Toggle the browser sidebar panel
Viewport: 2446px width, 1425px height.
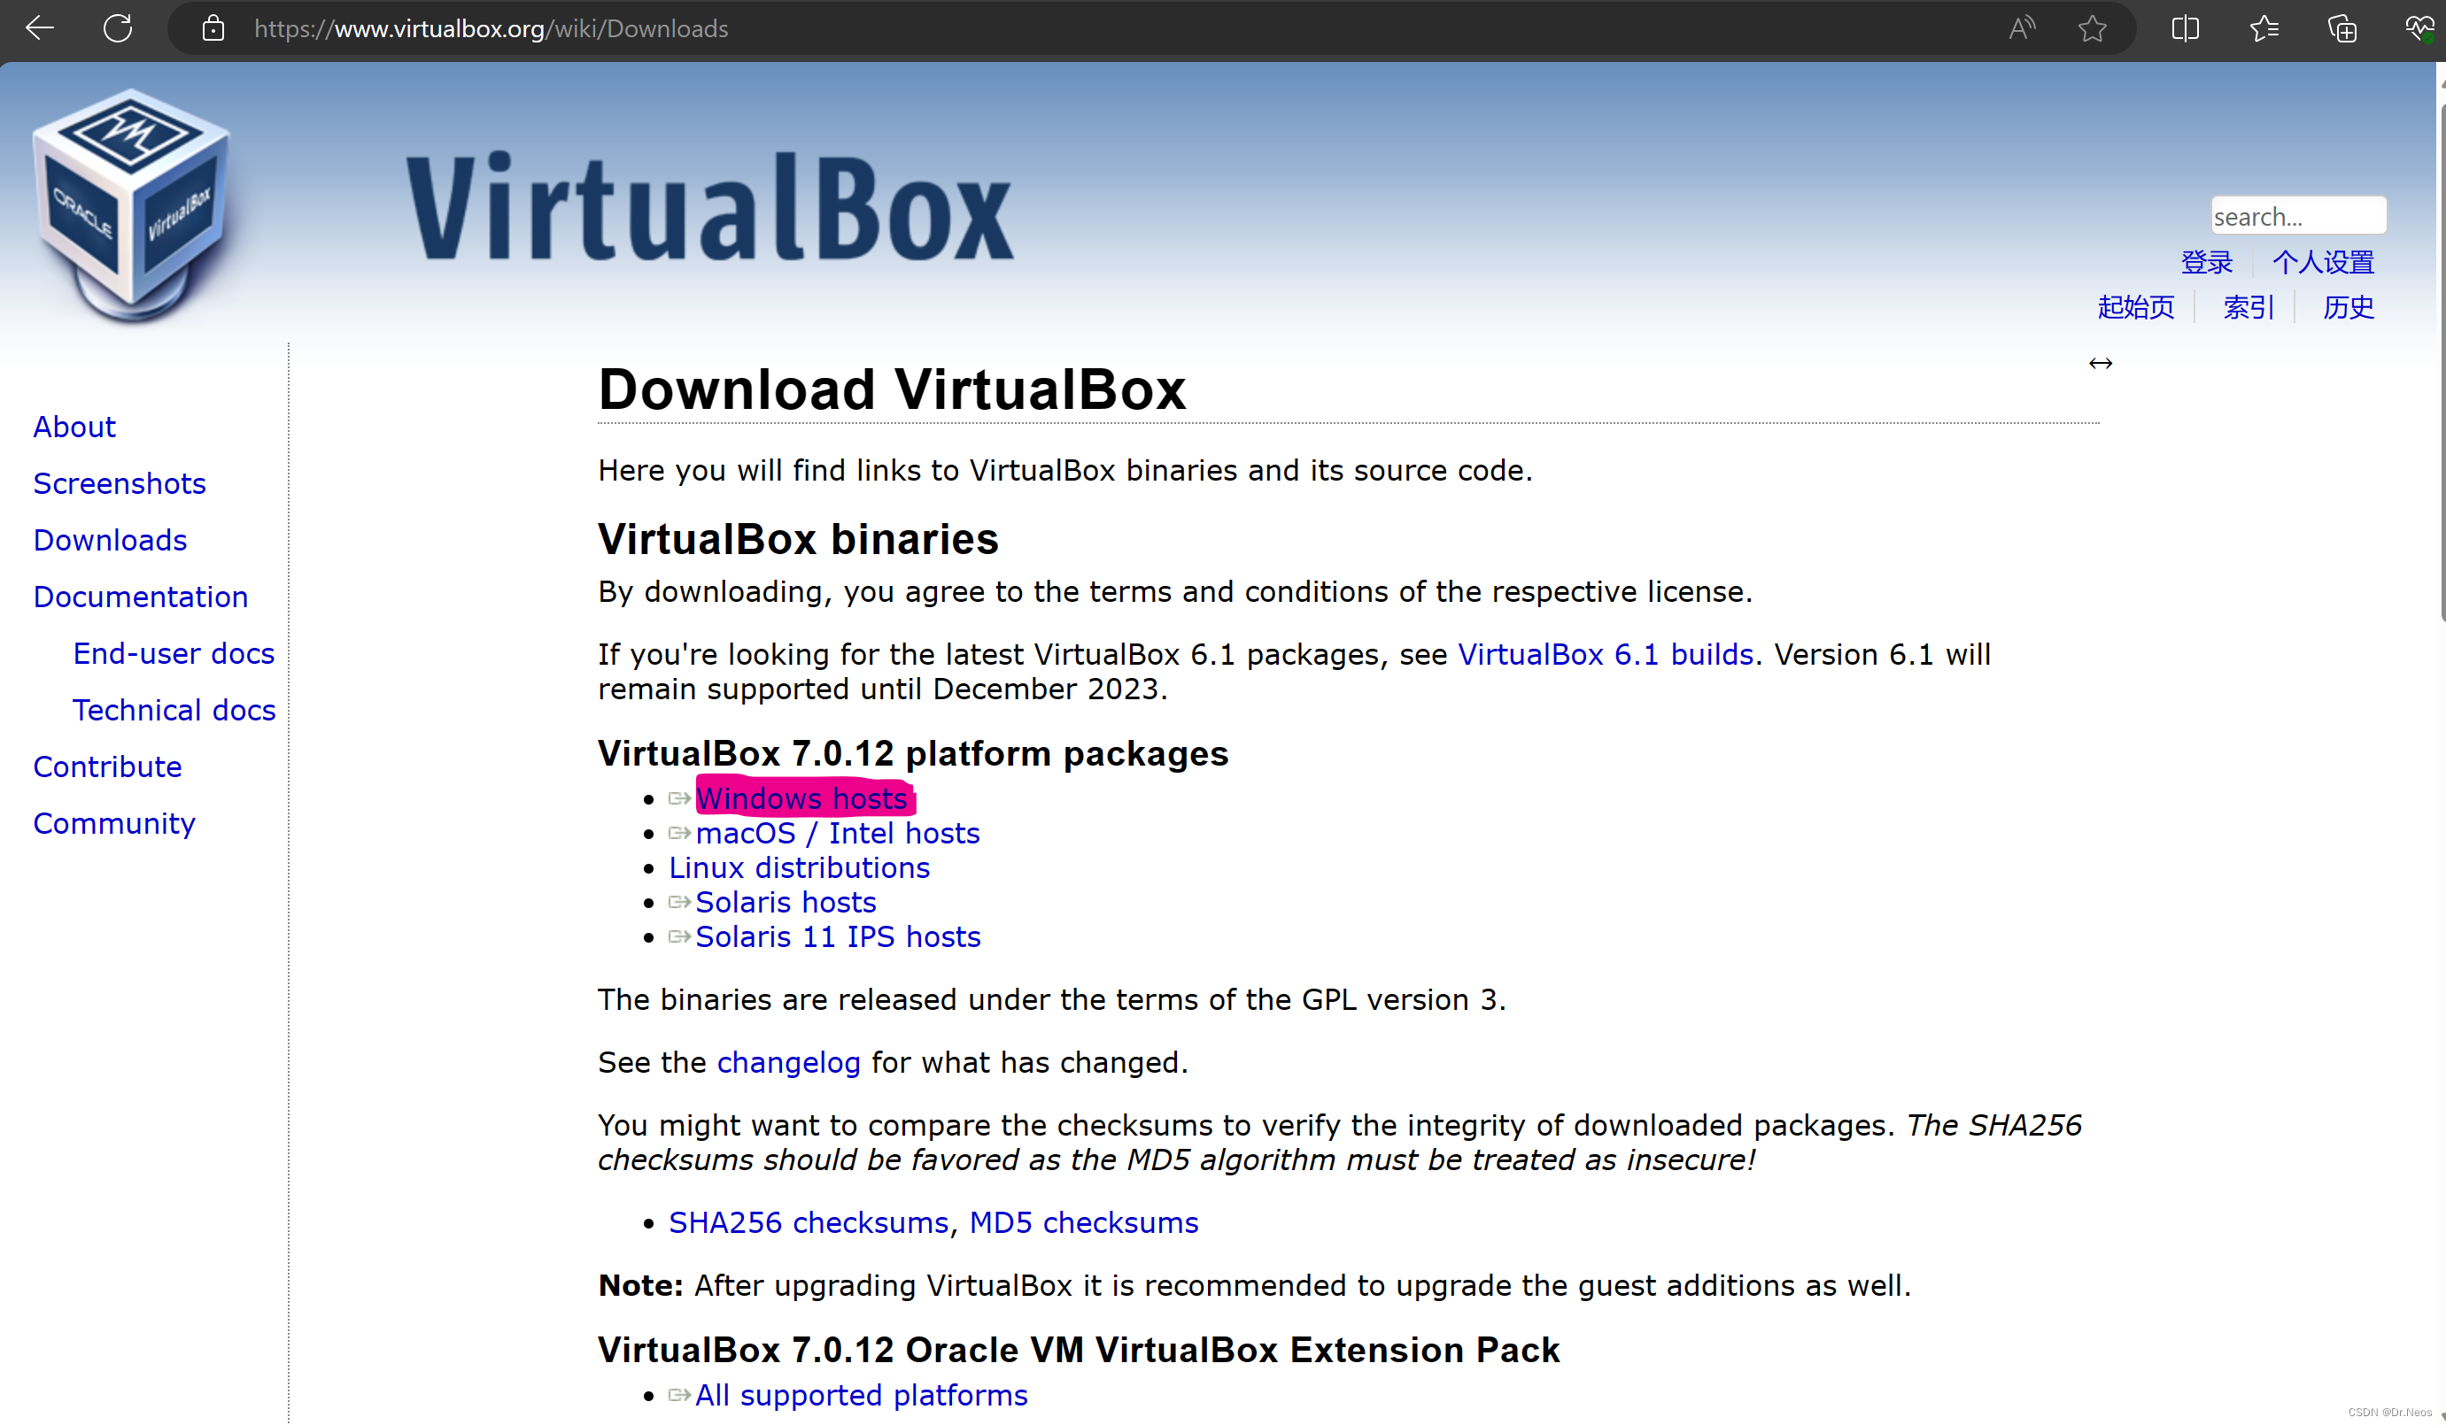2188,29
